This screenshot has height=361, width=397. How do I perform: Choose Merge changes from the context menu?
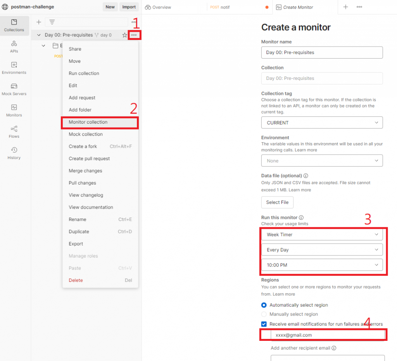[100, 171]
